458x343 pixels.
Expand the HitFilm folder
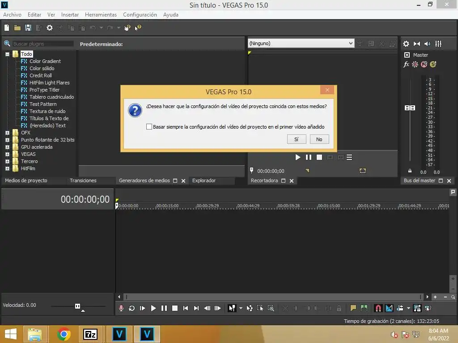click(7, 168)
